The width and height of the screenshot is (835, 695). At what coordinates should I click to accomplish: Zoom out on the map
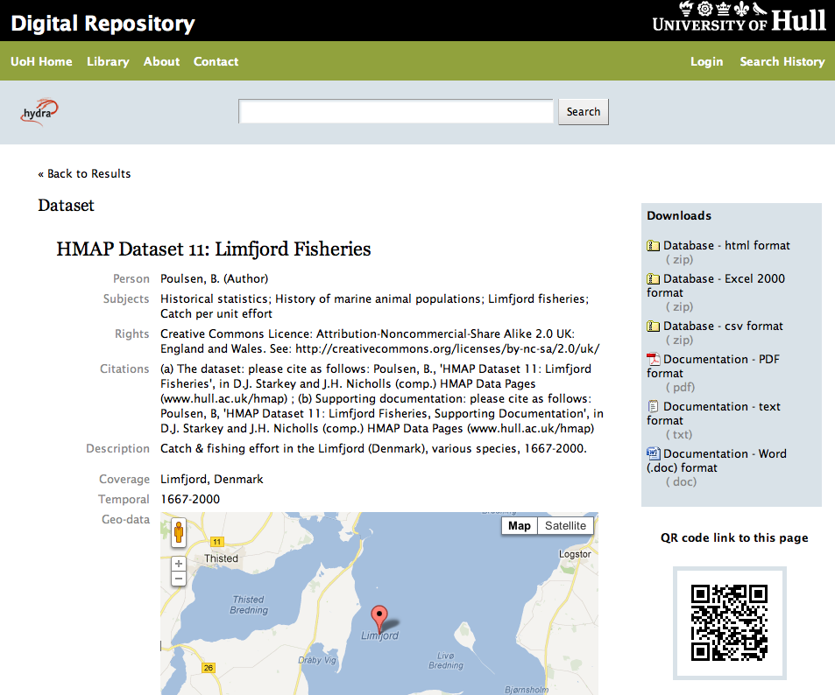pyautogui.click(x=179, y=579)
